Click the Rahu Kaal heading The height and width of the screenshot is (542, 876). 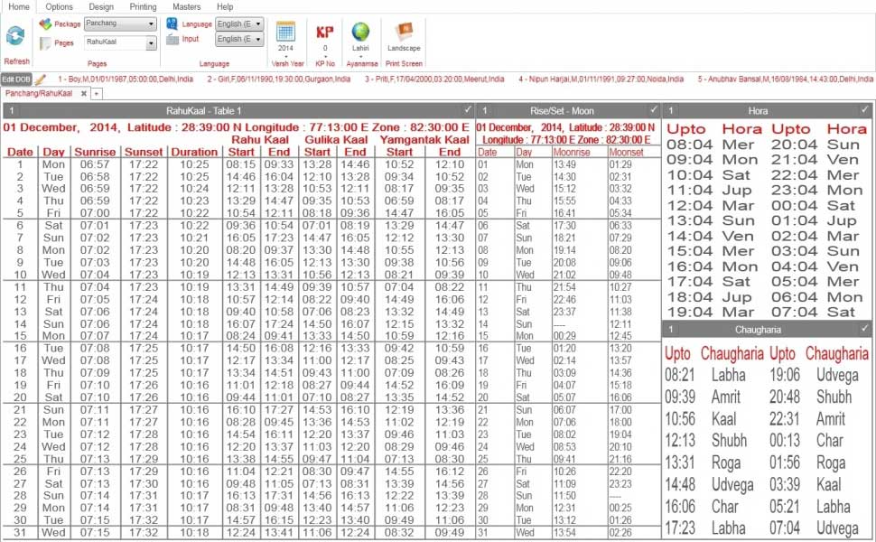click(x=260, y=140)
